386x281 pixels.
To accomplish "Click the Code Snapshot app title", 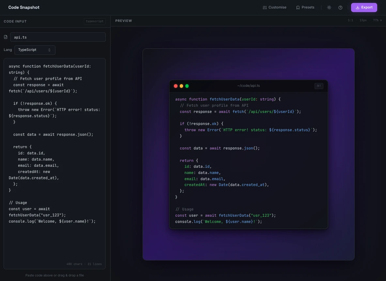I will click(24, 8).
